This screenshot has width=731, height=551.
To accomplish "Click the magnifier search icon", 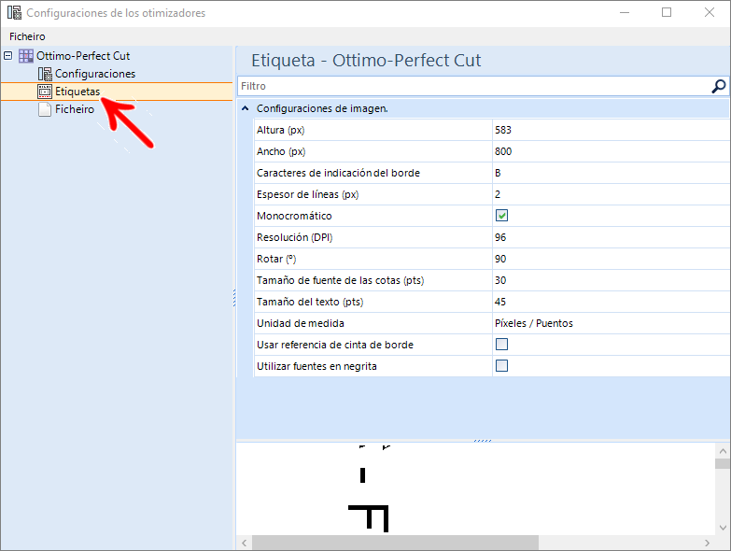I will (719, 86).
